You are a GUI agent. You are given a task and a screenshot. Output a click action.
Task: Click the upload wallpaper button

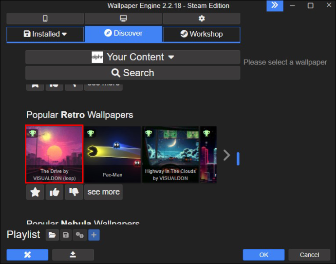pos(73,255)
